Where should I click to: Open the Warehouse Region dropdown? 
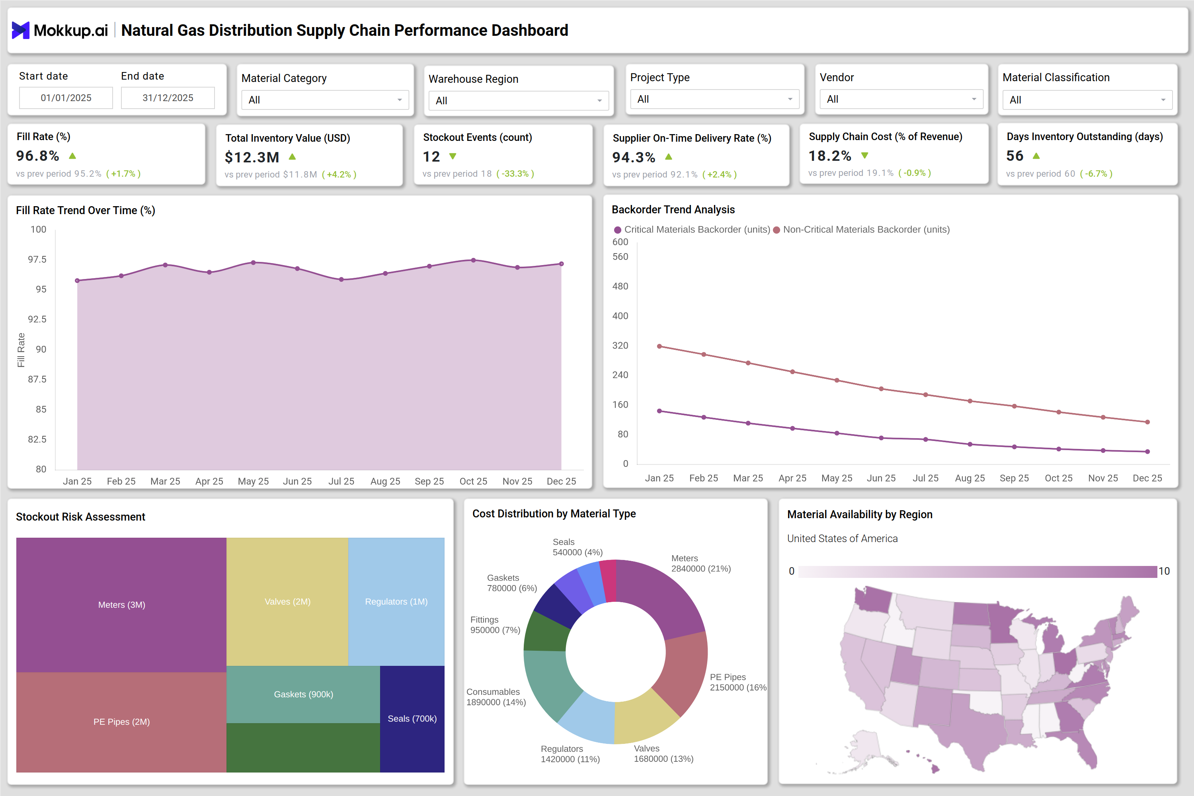(x=518, y=101)
